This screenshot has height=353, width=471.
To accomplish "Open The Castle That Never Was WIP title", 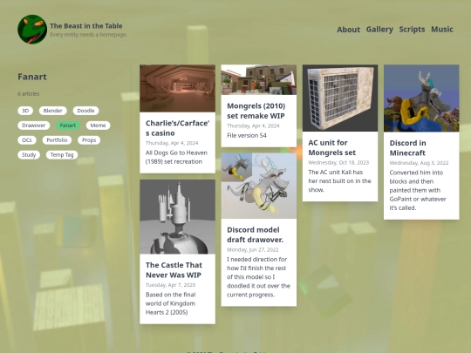I will pos(174,270).
